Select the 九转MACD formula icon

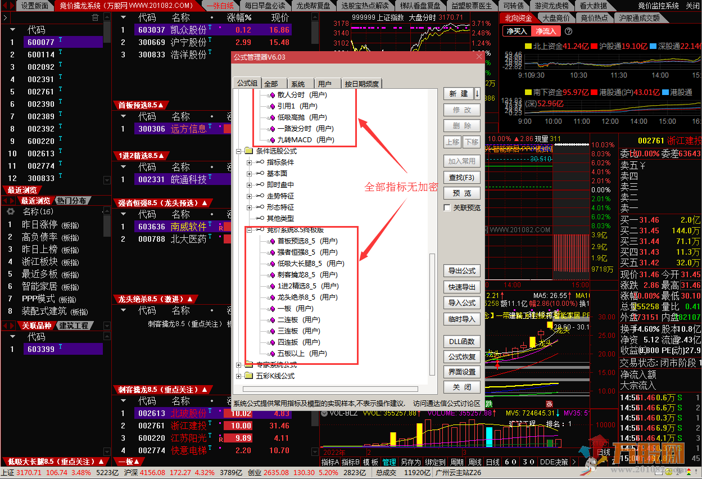coord(273,140)
